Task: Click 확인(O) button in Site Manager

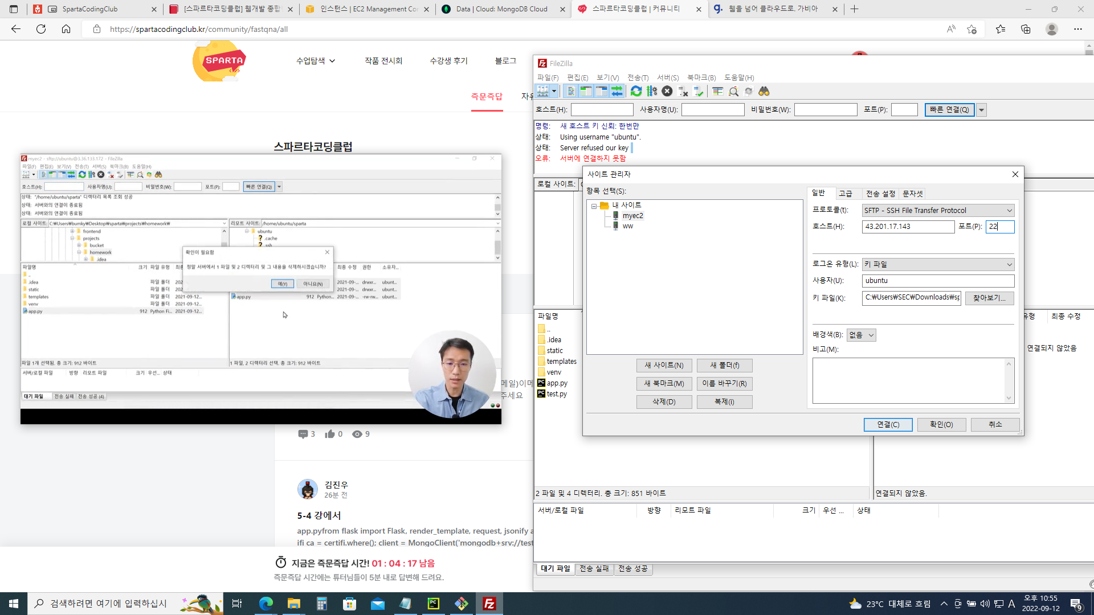Action: [941, 425]
